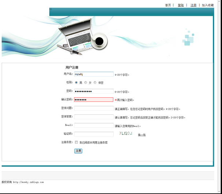This screenshot has width=222, height=194.
Task: Choose the 女 gender radio button
Action: point(86,83)
